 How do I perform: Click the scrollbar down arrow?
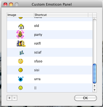94,90
